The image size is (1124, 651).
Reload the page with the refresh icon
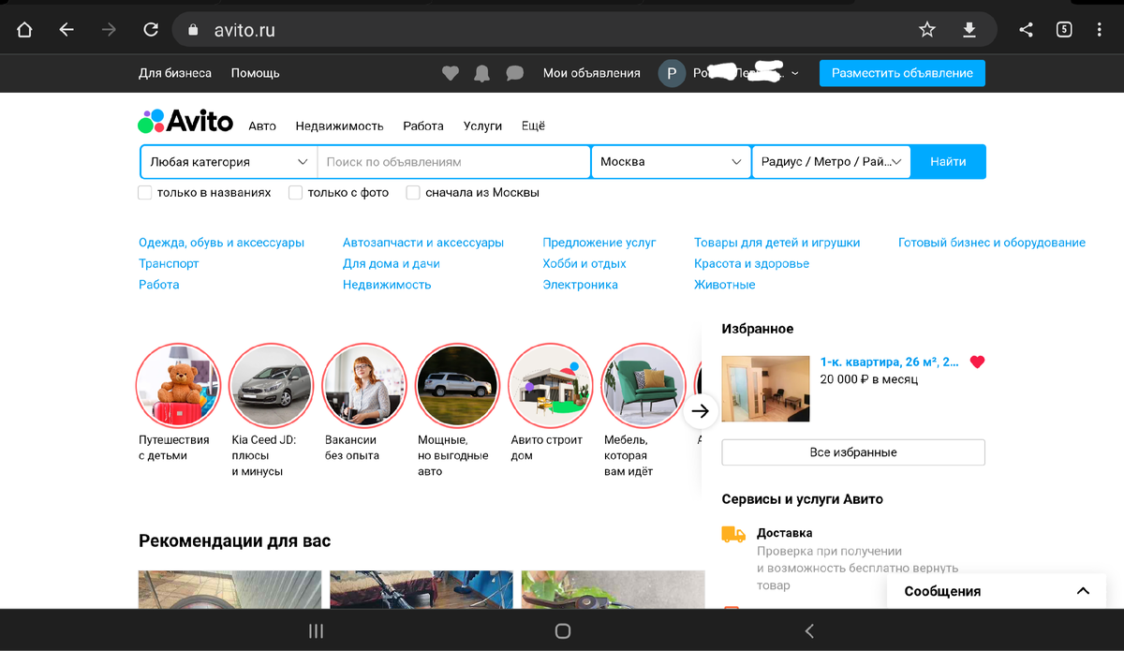point(150,30)
